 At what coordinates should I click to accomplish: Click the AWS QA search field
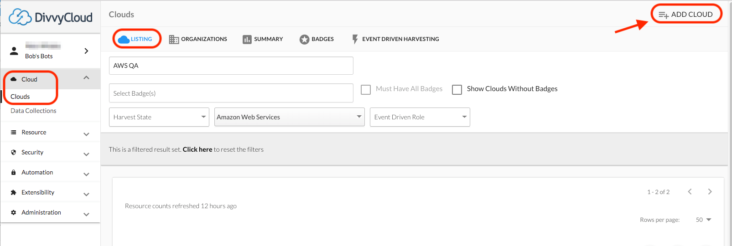point(231,66)
